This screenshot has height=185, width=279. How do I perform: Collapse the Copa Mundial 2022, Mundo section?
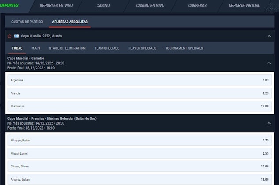tap(269, 36)
